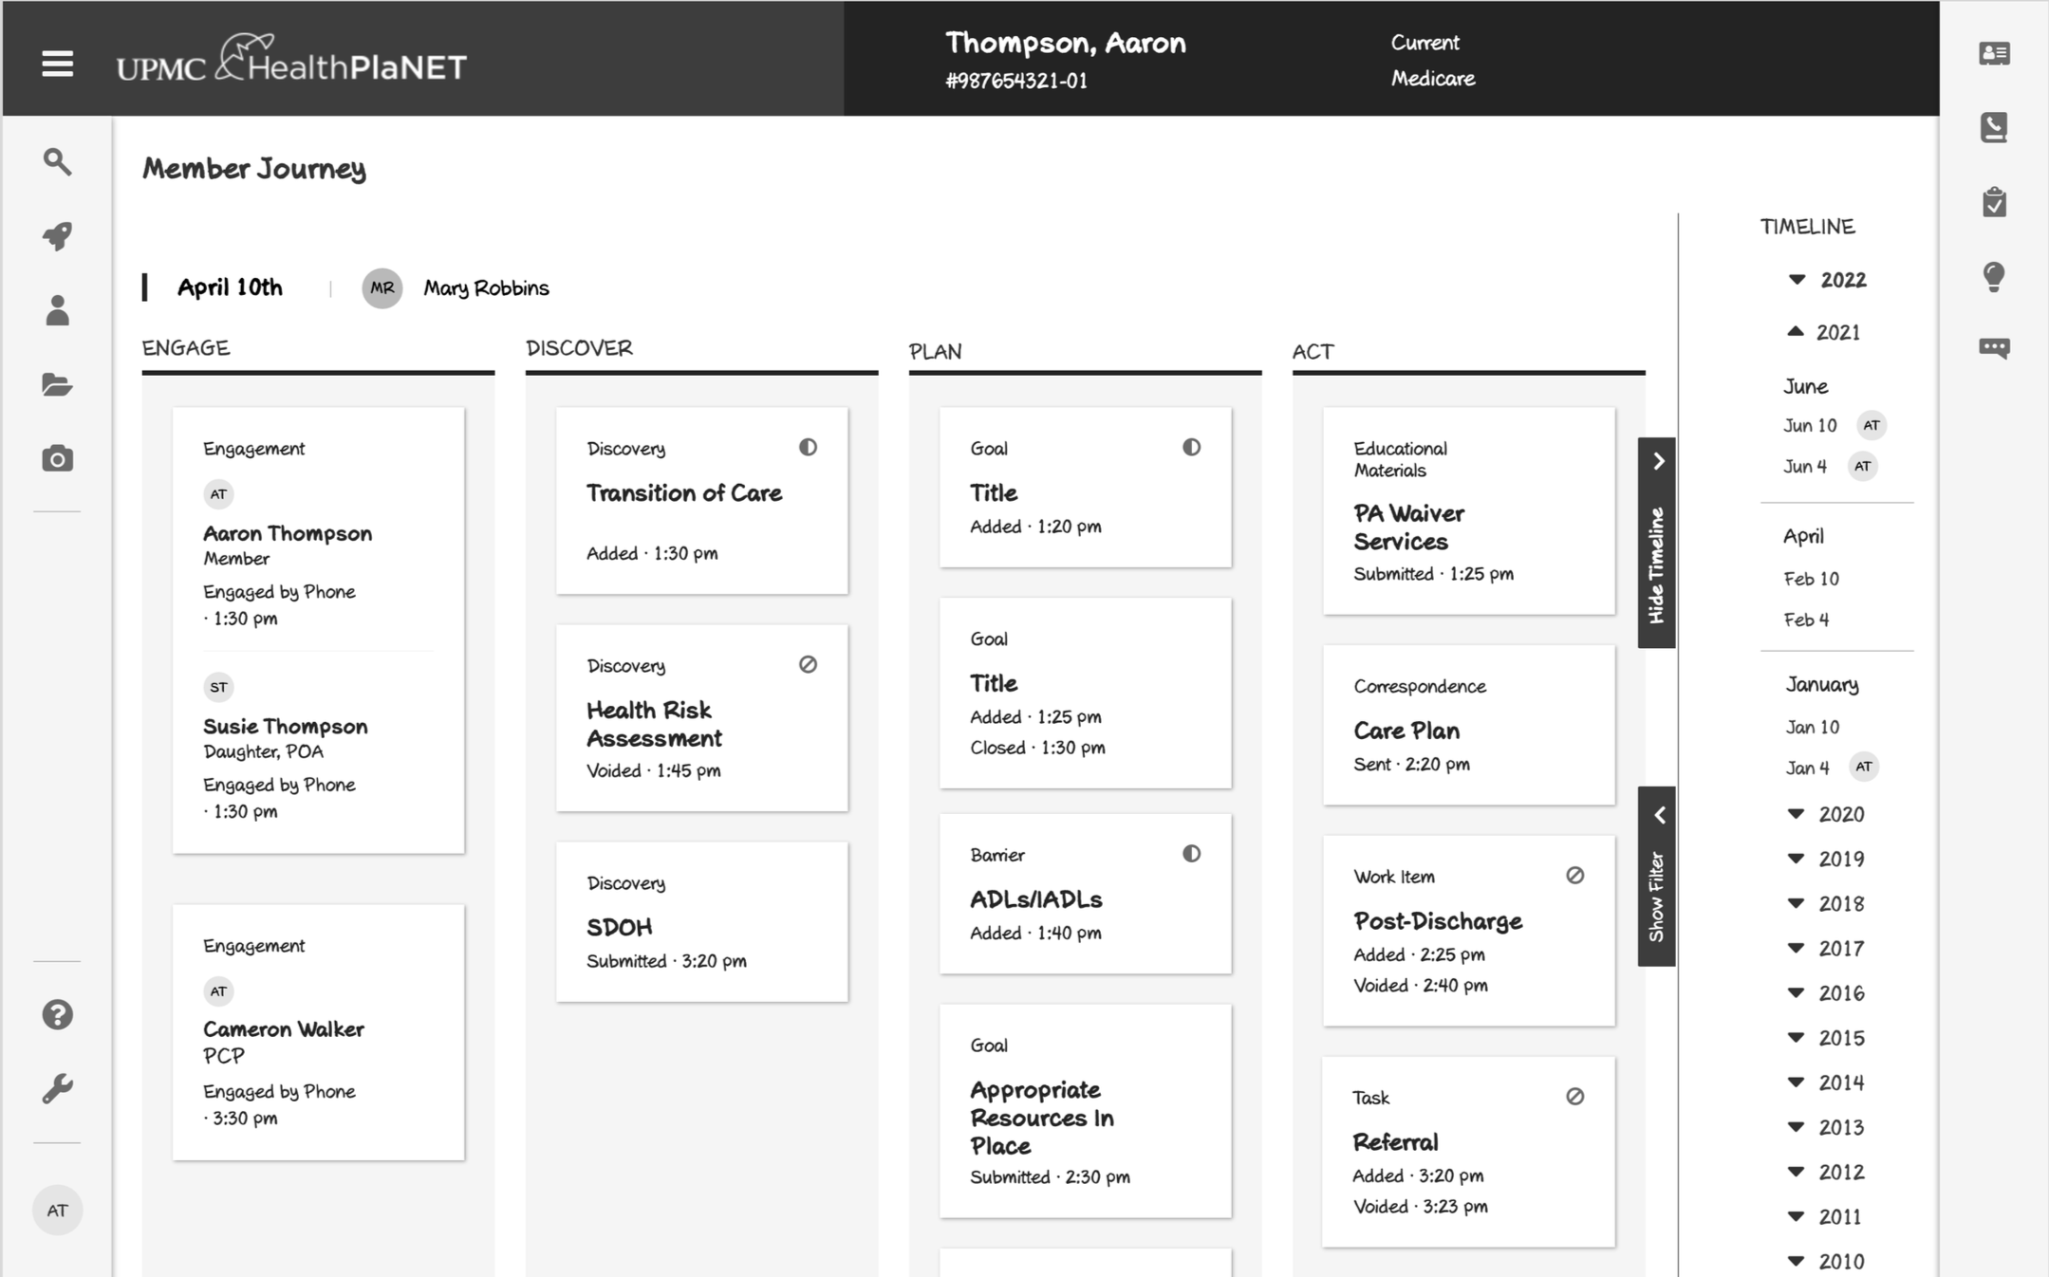The image size is (2049, 1277).
Task: Click the search magnifier sidebar icon
Action: point(57,161)
